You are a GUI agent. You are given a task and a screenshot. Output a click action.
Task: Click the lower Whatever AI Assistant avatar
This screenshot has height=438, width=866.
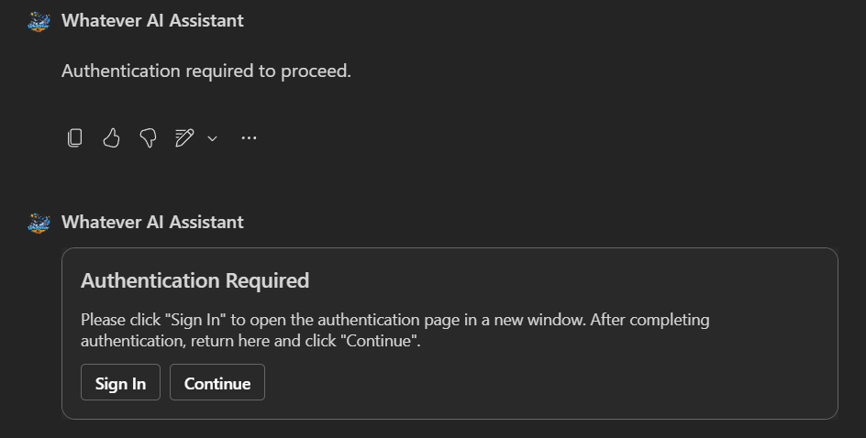point(39,223)
